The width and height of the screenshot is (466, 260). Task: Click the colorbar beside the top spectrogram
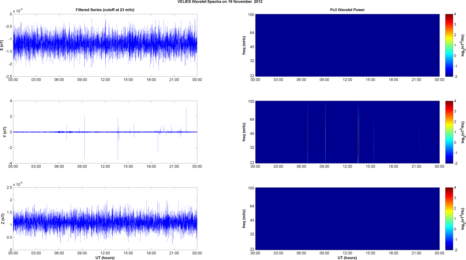coord(449,45)
